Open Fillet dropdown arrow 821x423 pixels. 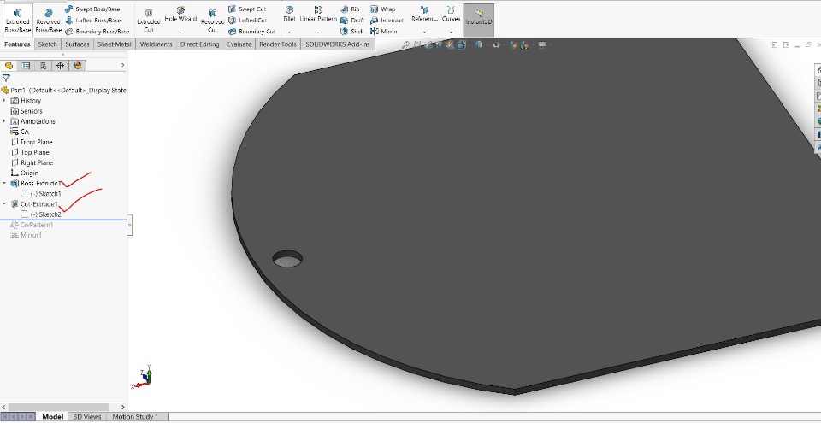click(x=289, y=32)
